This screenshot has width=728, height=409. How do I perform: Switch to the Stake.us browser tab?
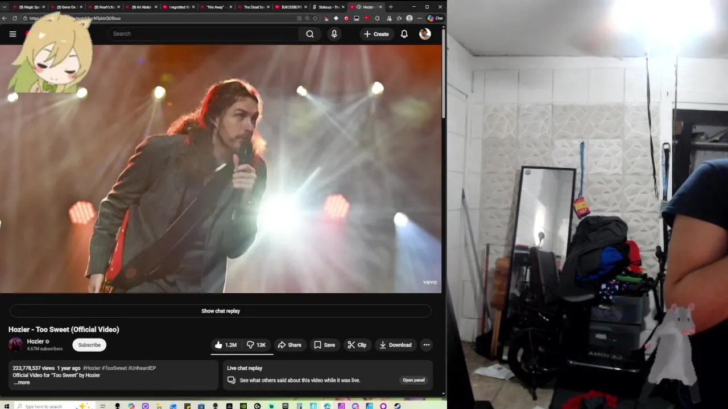[328, 7]
